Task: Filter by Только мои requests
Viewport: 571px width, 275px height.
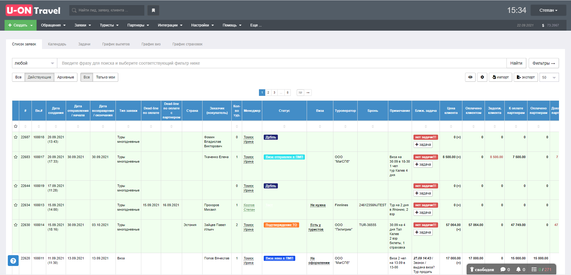Action: click(106, 77)
